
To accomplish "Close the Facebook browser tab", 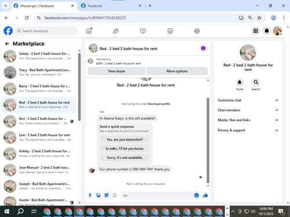I will (x=140, y=6).
